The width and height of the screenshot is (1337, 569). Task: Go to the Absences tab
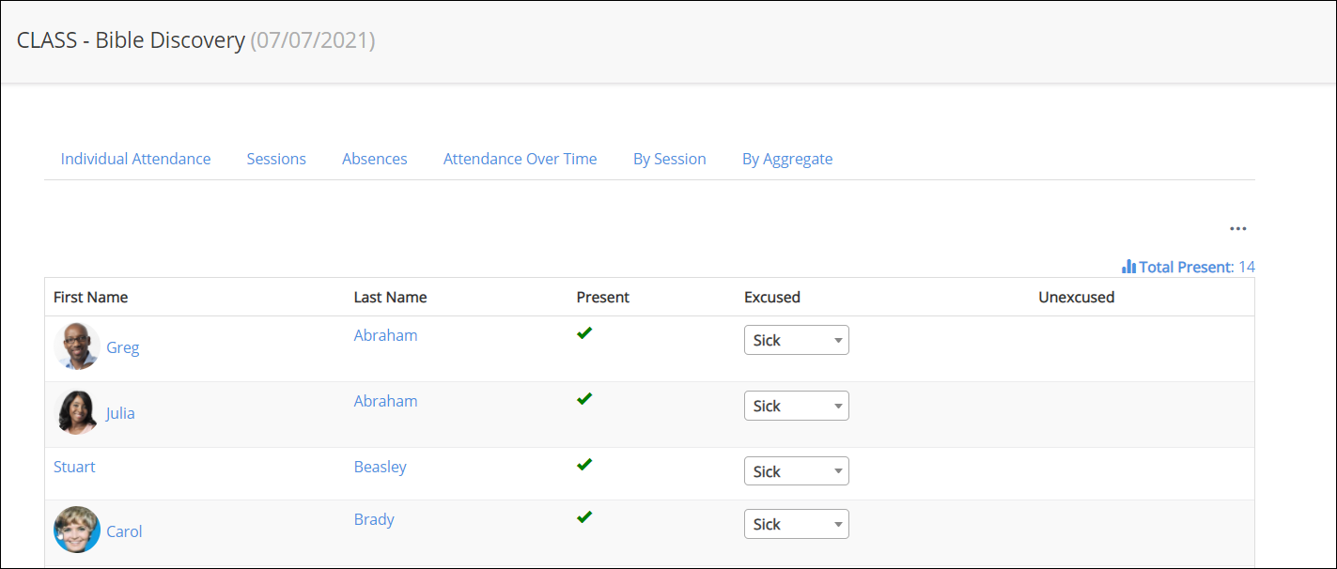tap(374, 159)
